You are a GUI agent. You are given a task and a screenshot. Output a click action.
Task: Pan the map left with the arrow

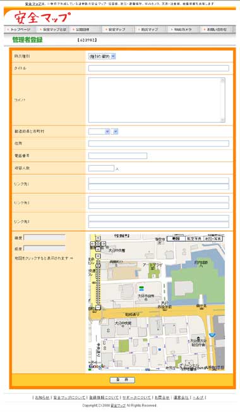tap(93, 244)
